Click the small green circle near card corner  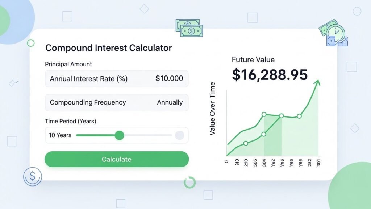coord(31,43)
